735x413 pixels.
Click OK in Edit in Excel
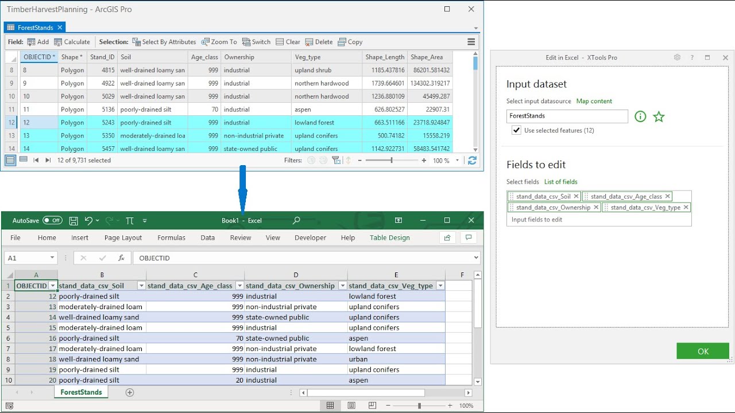[703, 351]
